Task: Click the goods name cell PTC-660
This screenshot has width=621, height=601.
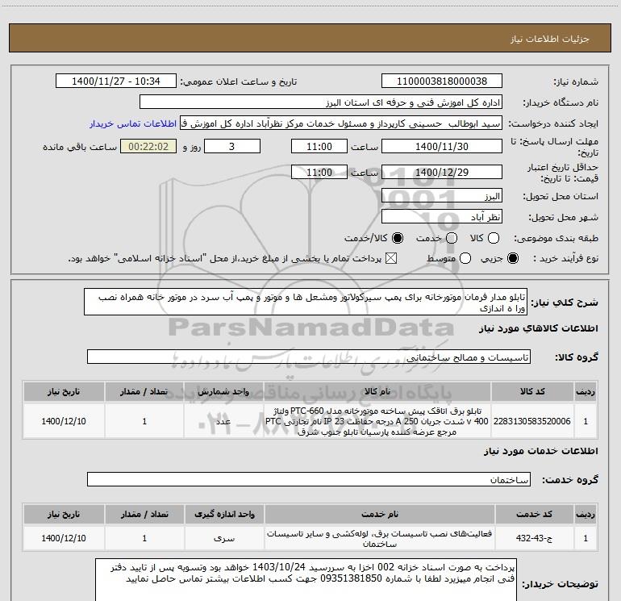Action: point(377,421)
